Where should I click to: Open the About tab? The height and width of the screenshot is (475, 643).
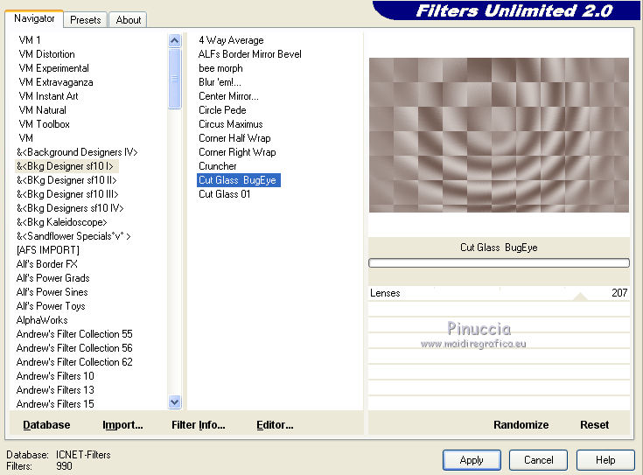(129, 19)
